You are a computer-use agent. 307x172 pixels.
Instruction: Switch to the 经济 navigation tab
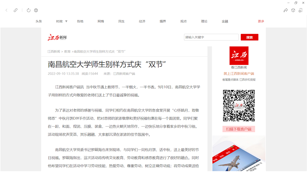(x=142, y=21)
